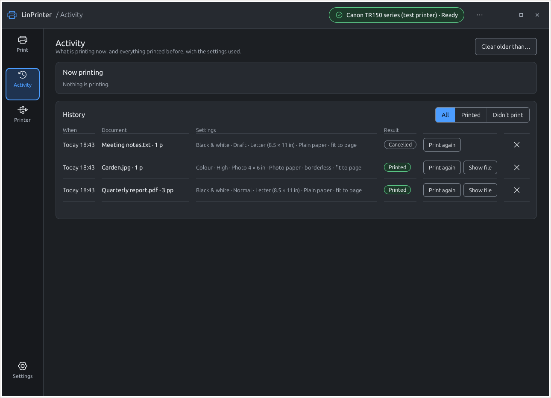This screenshot has width=551, height=398.
Task: Select the Activity sidebar item
Action: click(x=23, y=84)
